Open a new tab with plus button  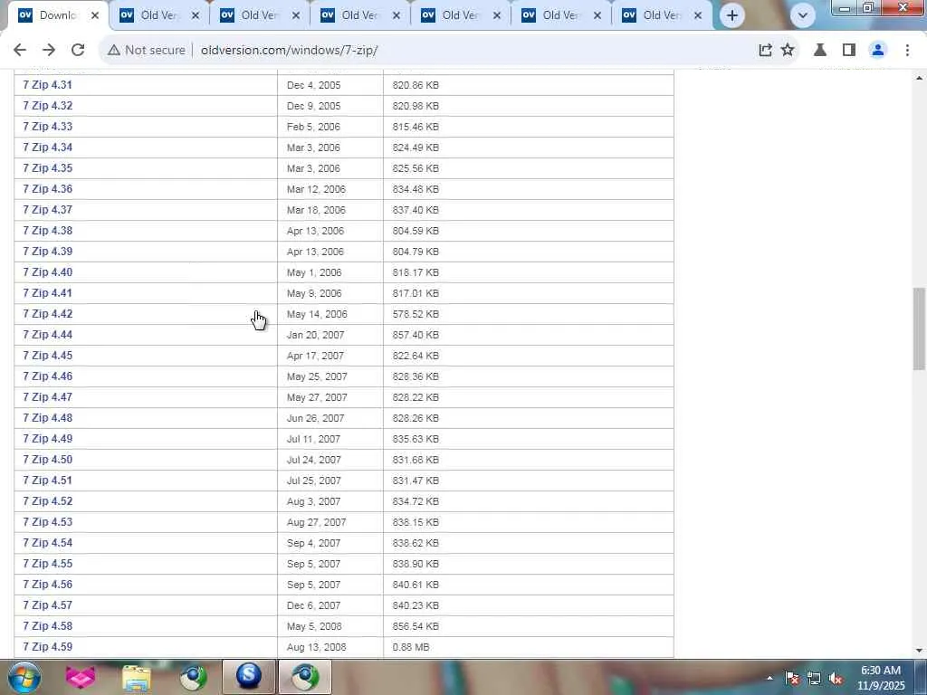click(731, 15)
